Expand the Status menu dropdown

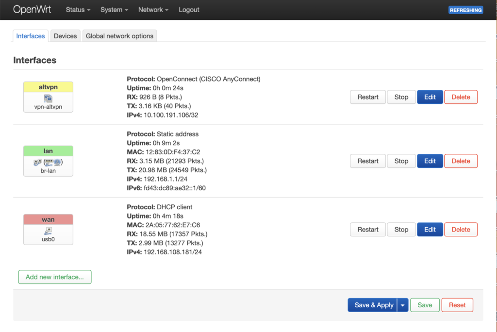(x=78, y=10)
